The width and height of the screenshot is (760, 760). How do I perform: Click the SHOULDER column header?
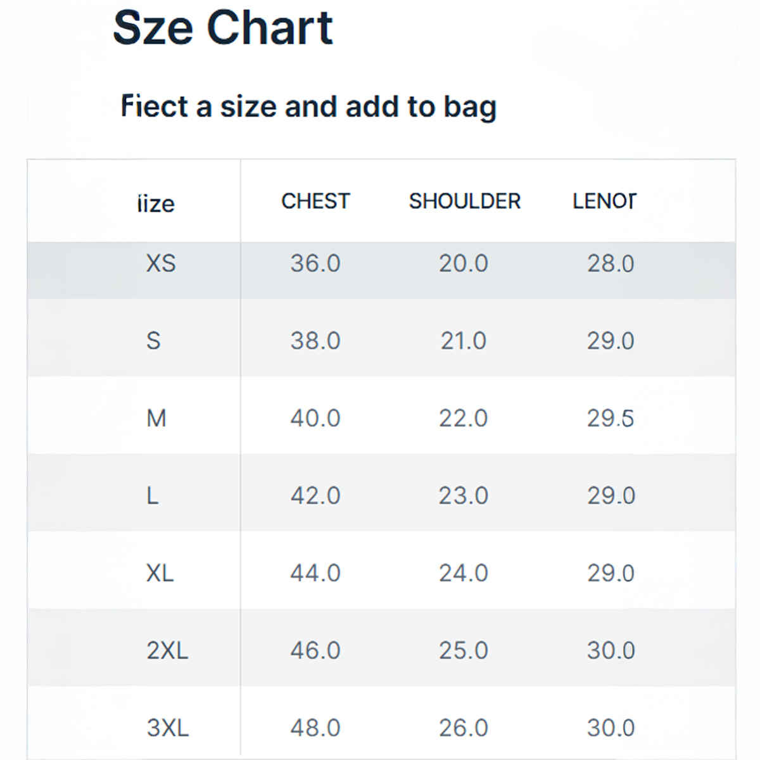coord(464,201)
